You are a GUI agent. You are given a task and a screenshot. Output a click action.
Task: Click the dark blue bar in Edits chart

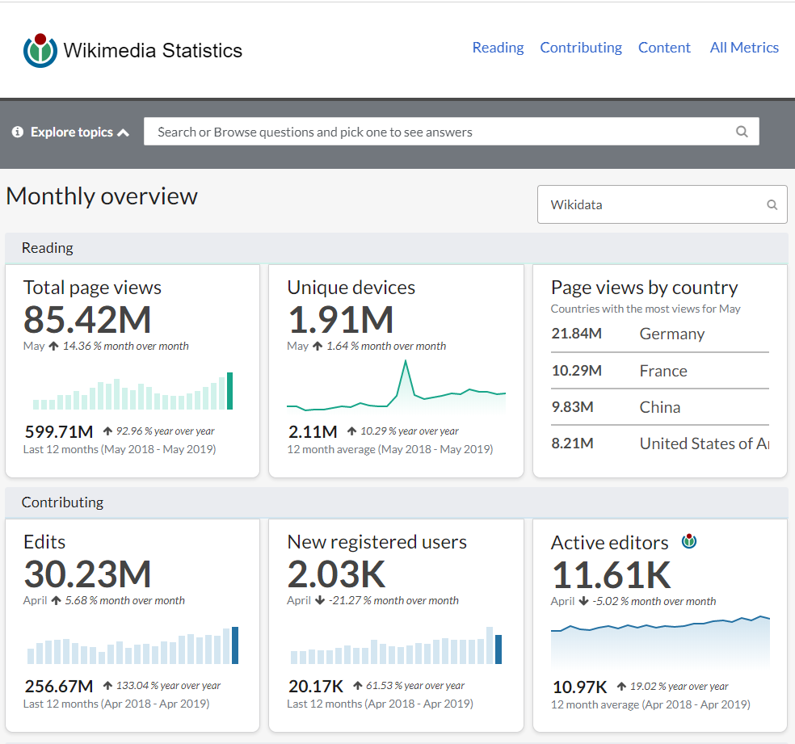point(235,645)
